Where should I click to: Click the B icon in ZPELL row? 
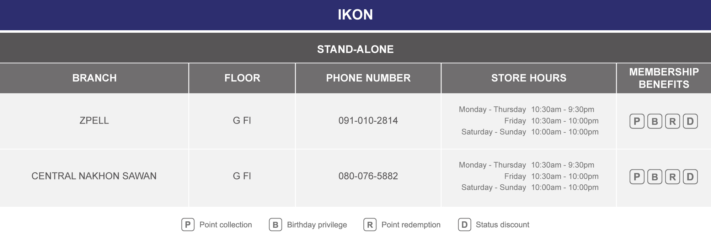click(654, 121)
